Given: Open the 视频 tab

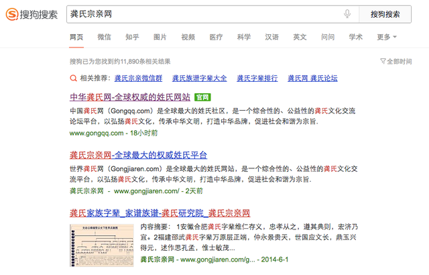Looking at the screenshot, I should coord(188,37).
